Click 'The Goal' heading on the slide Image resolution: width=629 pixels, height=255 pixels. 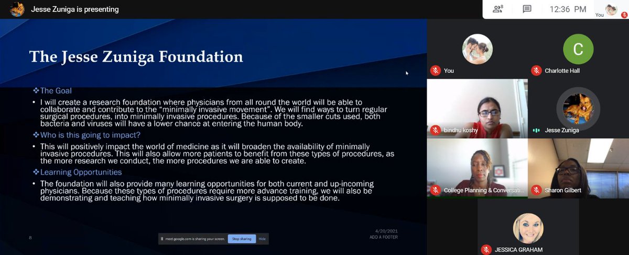(56, 90)
